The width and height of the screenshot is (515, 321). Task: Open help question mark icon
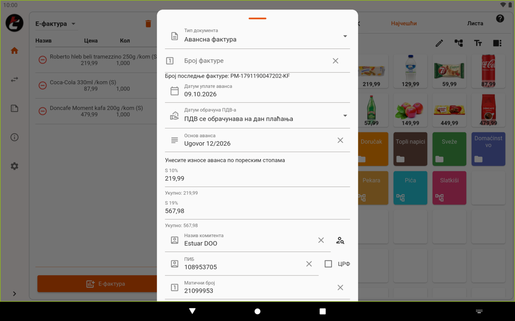(x=500, y=18)
